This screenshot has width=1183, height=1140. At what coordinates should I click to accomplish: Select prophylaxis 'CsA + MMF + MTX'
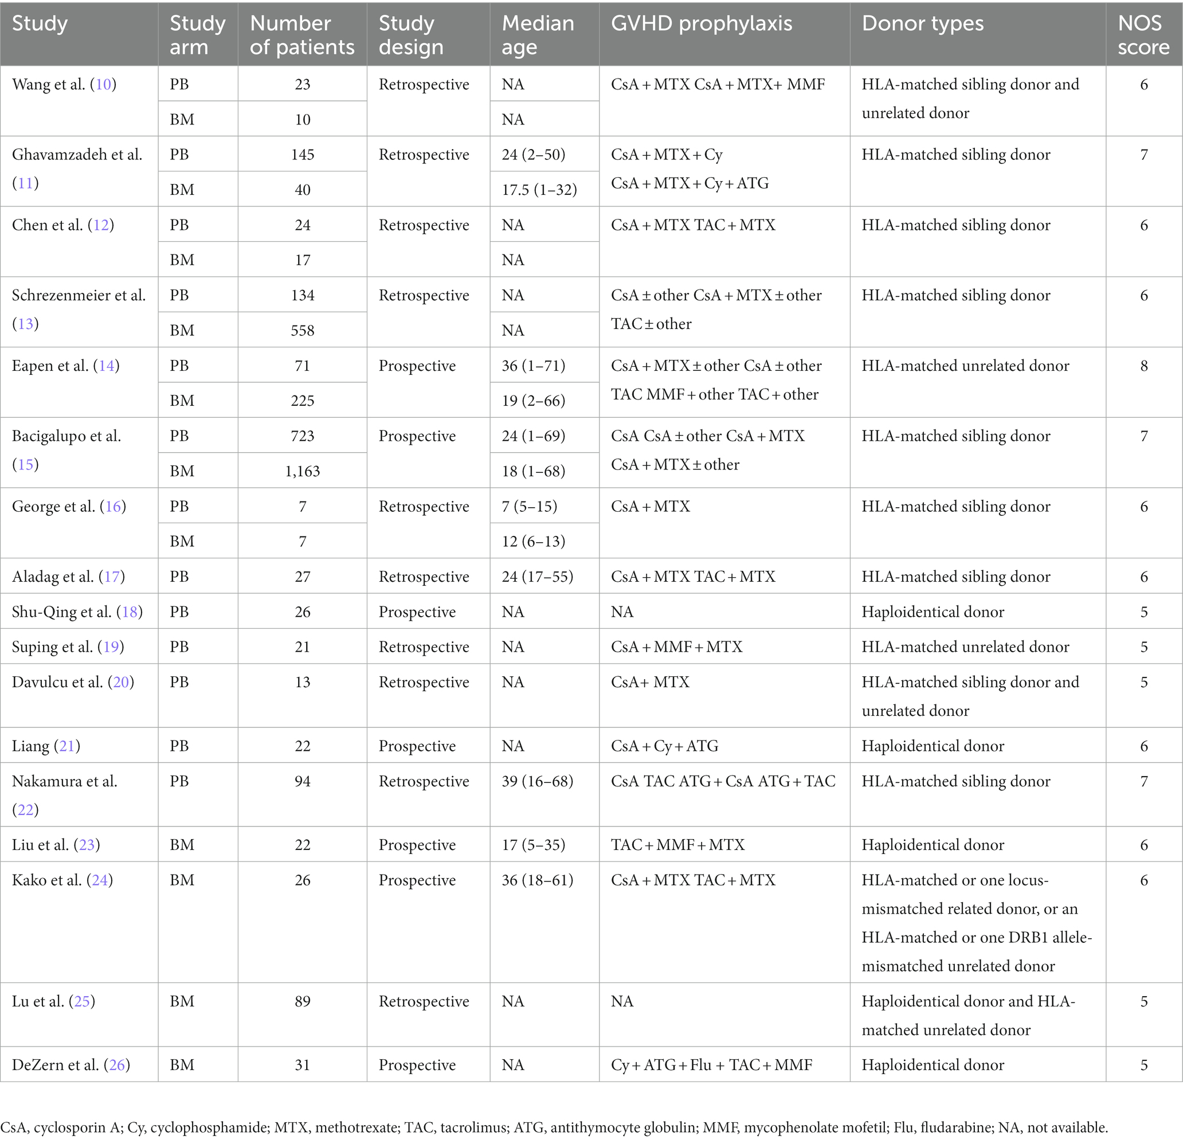coord(676,647)
